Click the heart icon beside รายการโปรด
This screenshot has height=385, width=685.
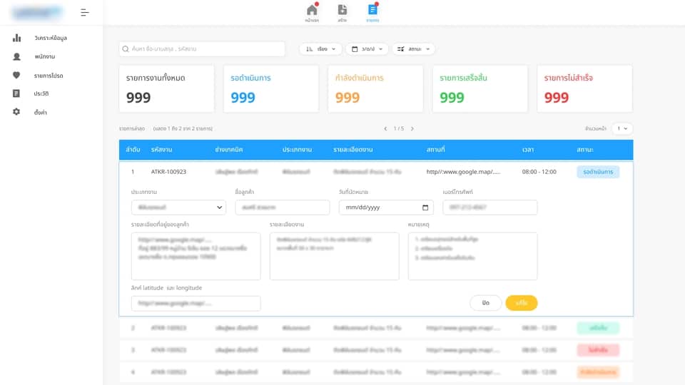click(x=16, y=75)
